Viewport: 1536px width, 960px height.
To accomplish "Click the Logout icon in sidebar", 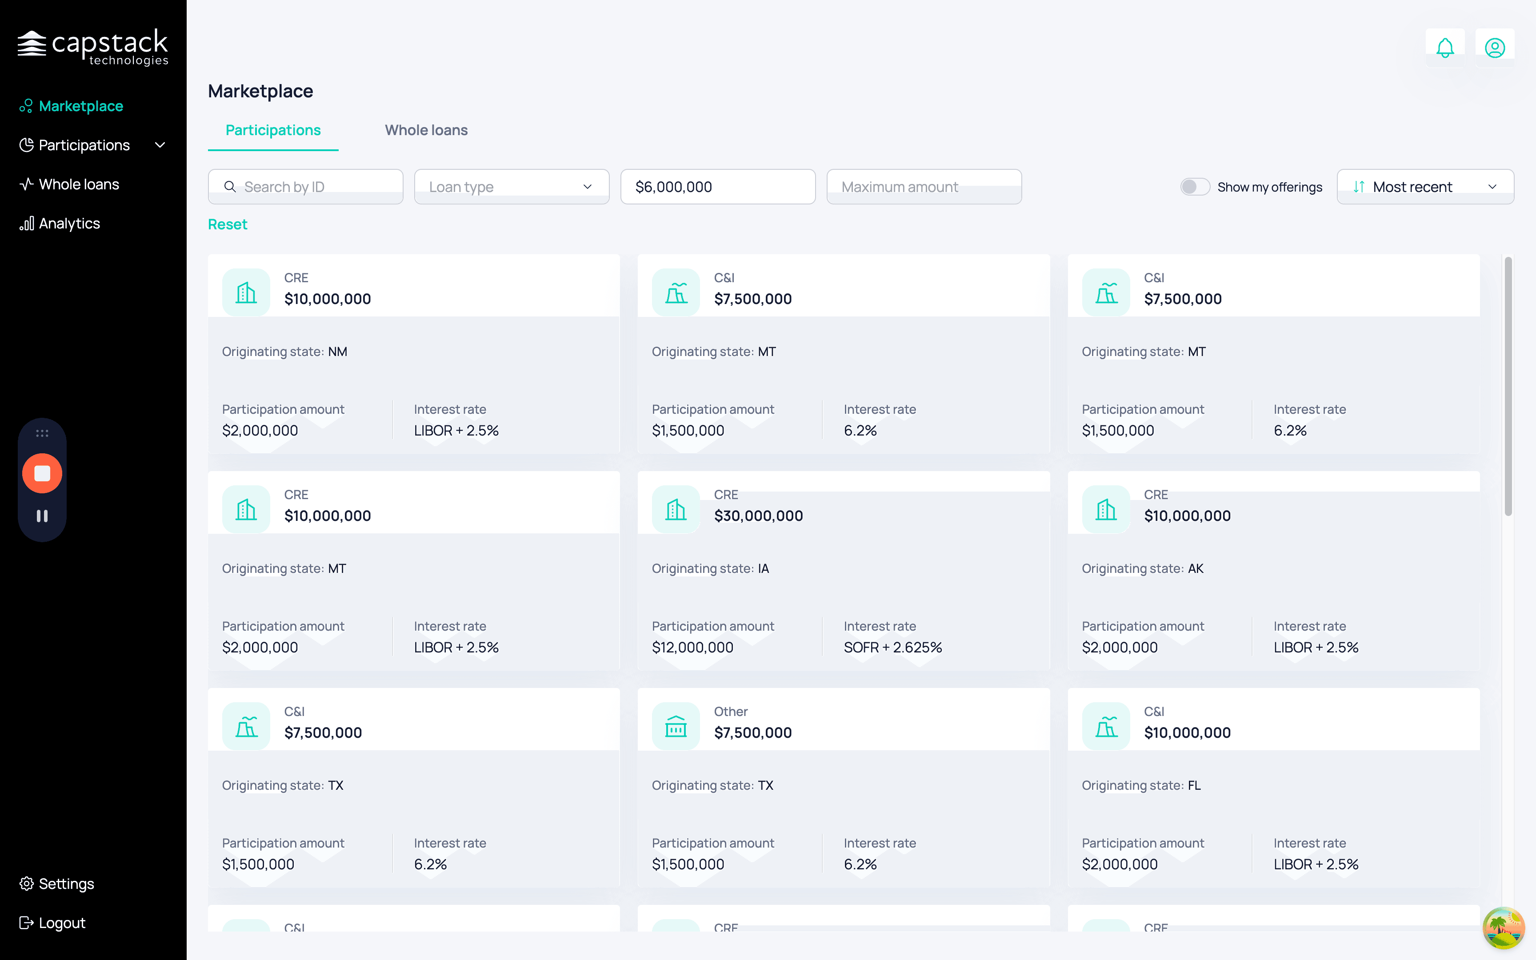I will (x=26, y=923).
